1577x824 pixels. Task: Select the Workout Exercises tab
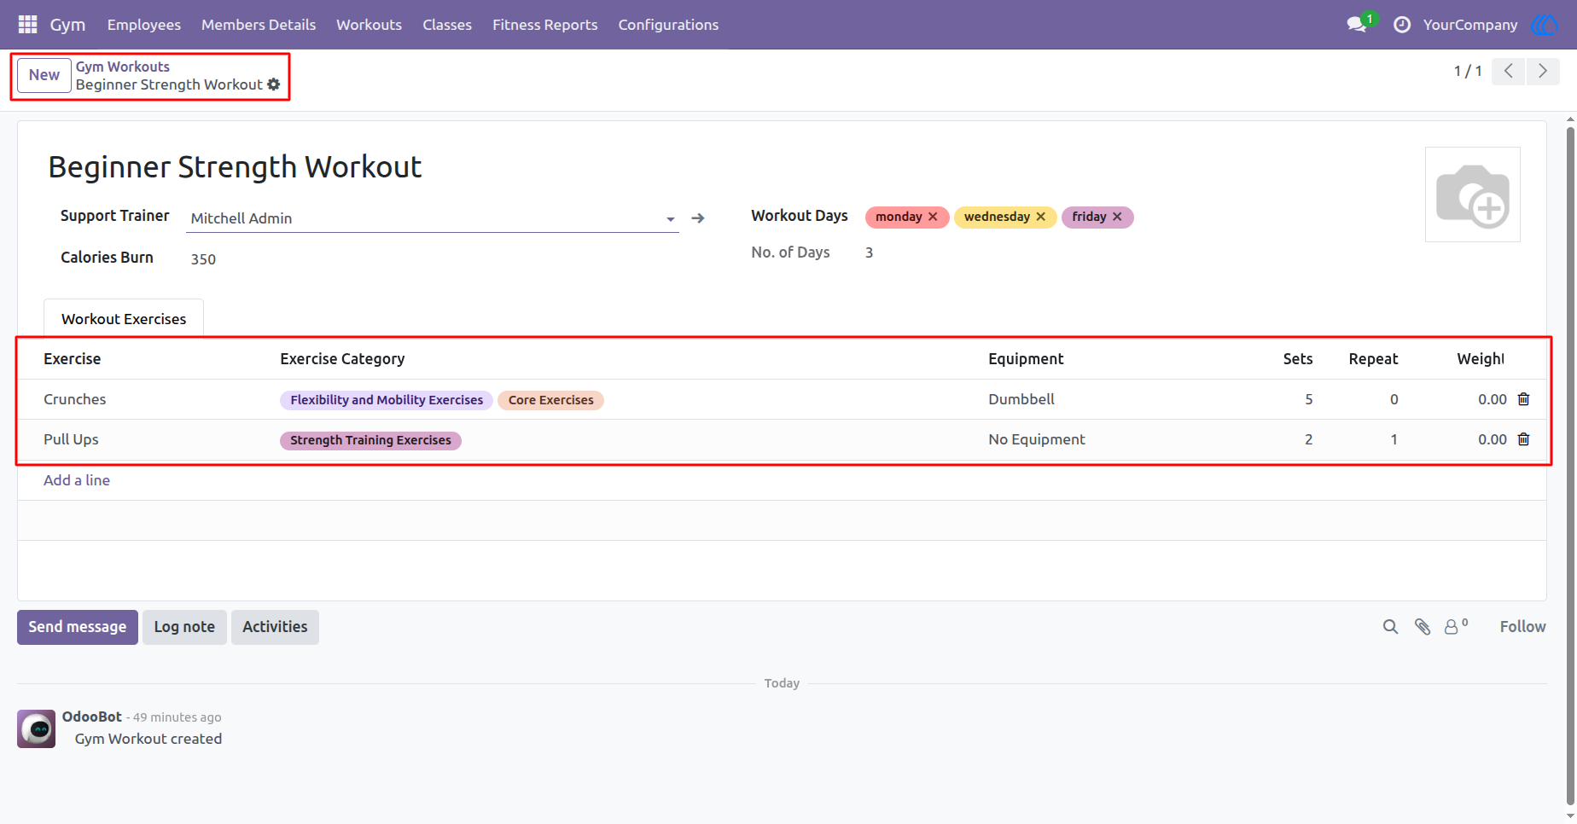124,319
